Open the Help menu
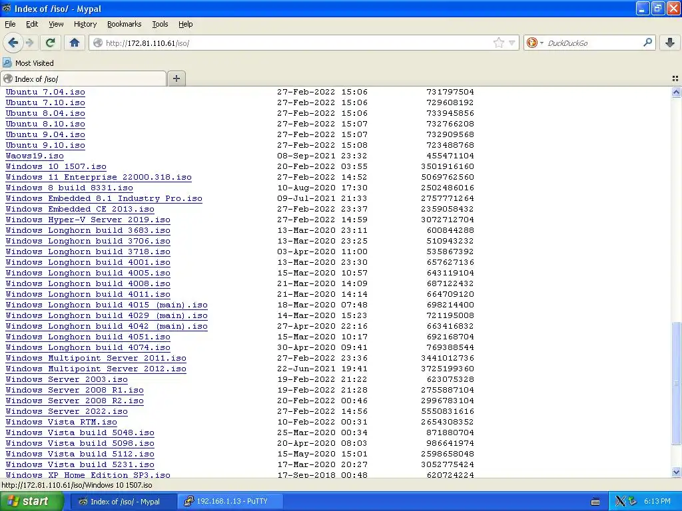 [x=186, y=24]
